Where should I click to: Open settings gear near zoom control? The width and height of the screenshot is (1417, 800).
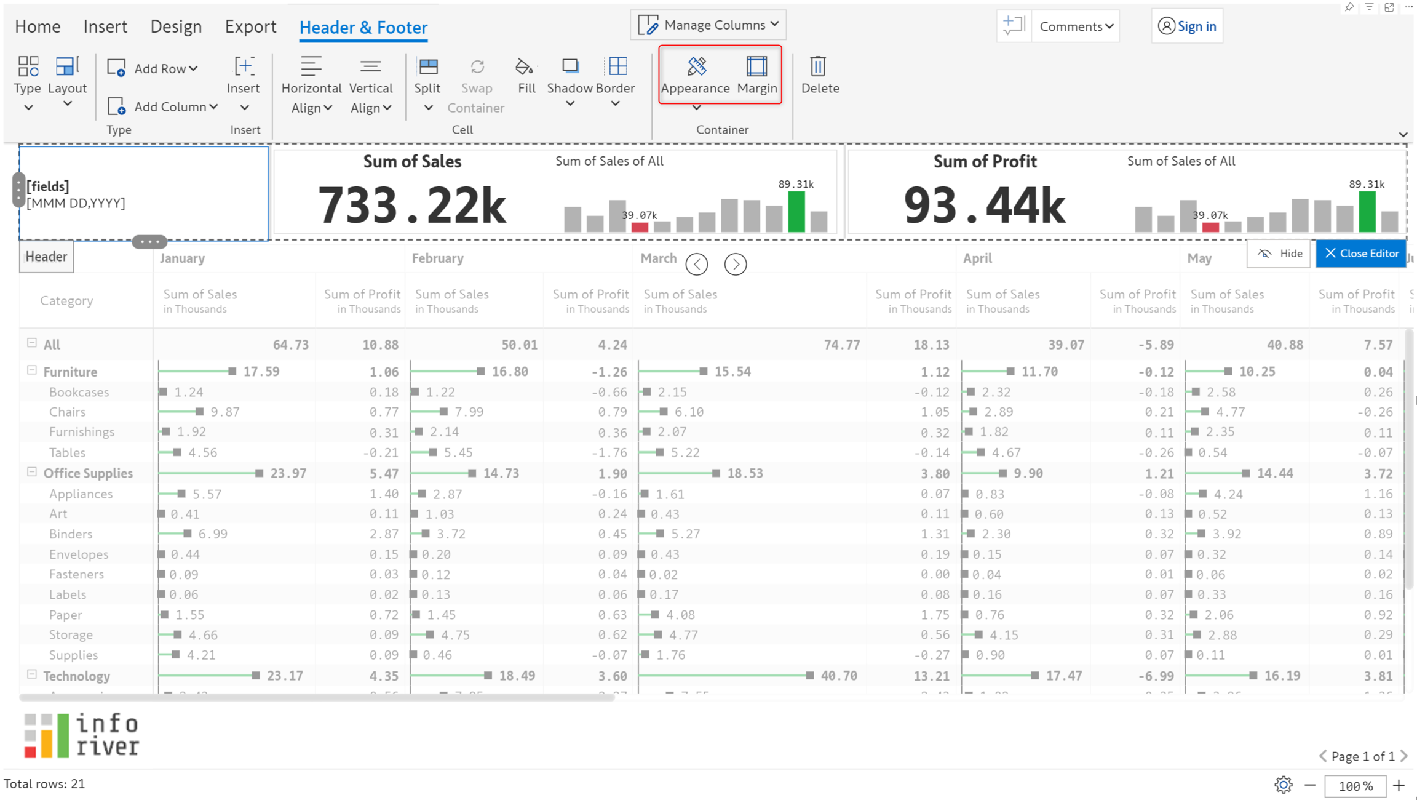click(1283, 785)
